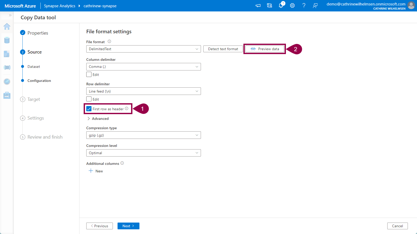Screen dimensions: 417x234
Task: Go to the Properties step
Action: [x=38, y=33]
